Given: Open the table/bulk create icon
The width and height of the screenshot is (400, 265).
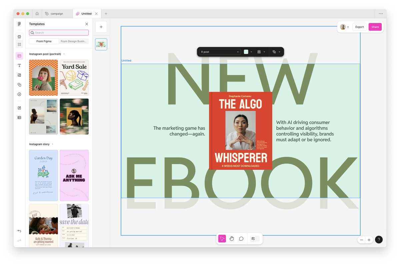Looking at the screenshot, I should pyautogui.click(x=19, y=118).
